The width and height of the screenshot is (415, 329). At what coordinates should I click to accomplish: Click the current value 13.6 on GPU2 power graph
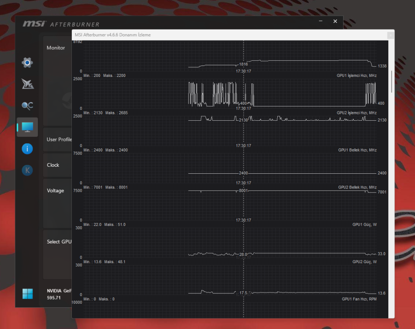coord(381,293)
